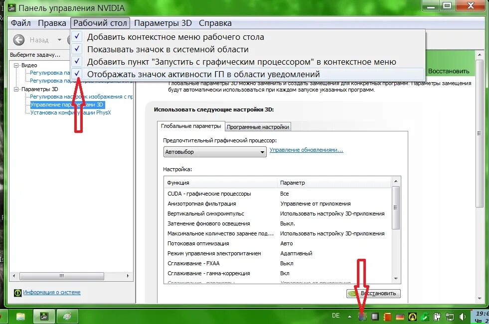This screenshot has height=324, width=489.
Task: Click the speaker volume tray icon
Action: 462,317
